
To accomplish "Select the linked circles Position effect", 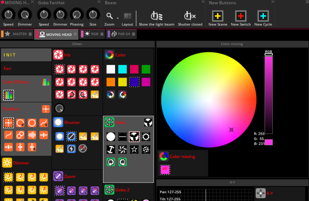I will [x=20, y=135].
